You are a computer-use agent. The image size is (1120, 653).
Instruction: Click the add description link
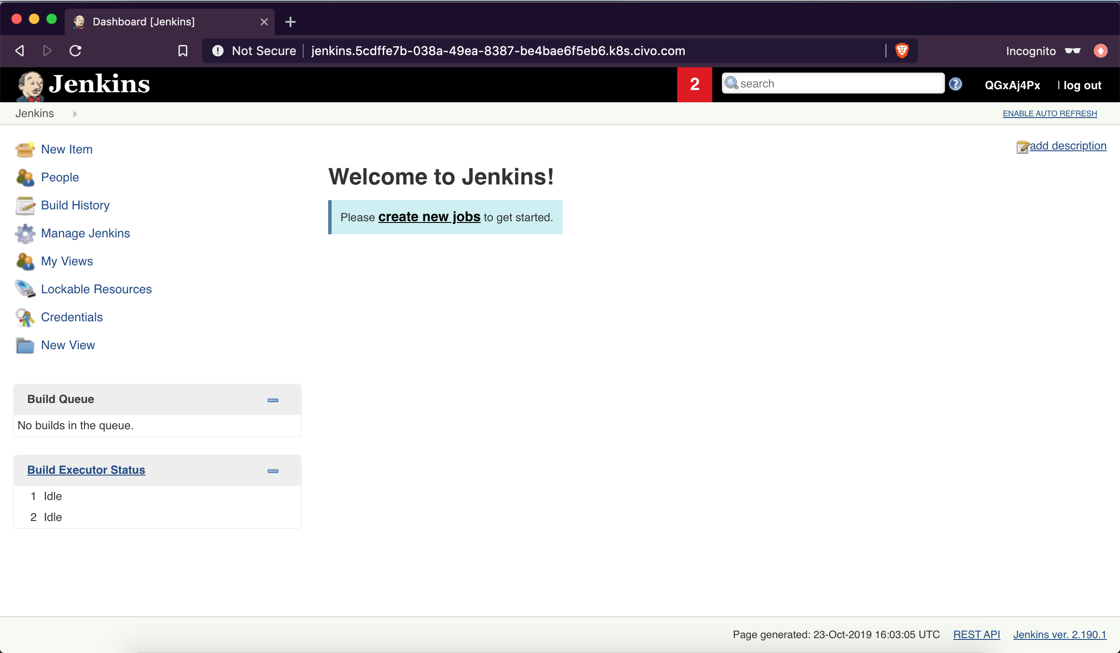click(x=1068, y=146)
